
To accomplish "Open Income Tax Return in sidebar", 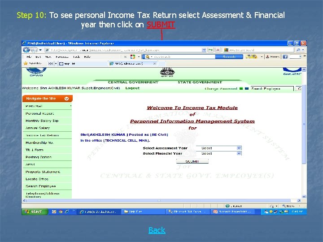I will pyautogui.click(x=47, y=135).
